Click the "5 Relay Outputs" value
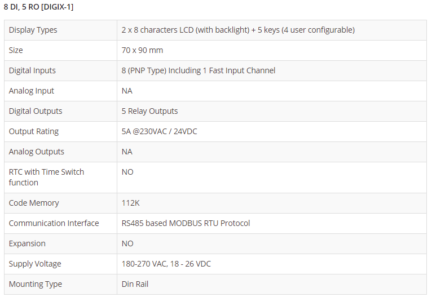This screenshot has height=297, width=432. click(149, 111)
